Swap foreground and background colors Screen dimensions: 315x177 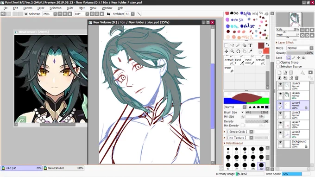267,44
